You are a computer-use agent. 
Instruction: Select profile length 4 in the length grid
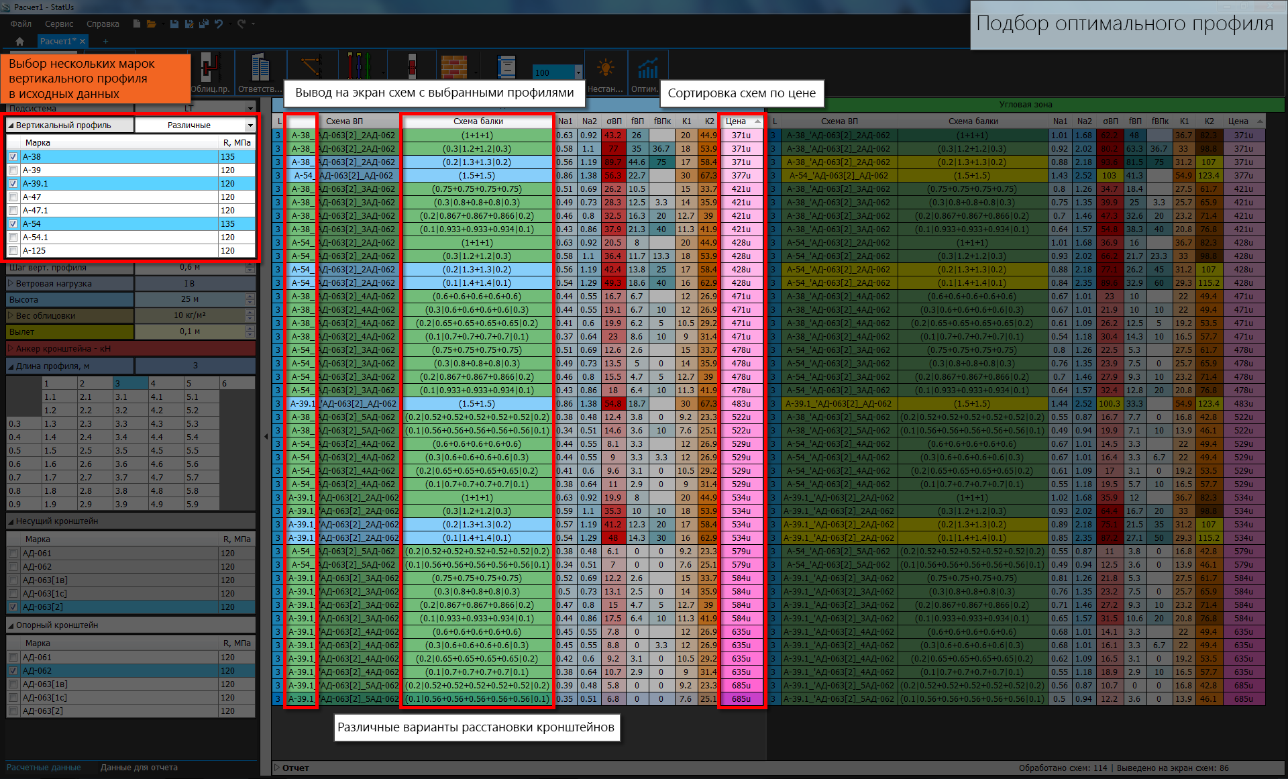[166, 383]
